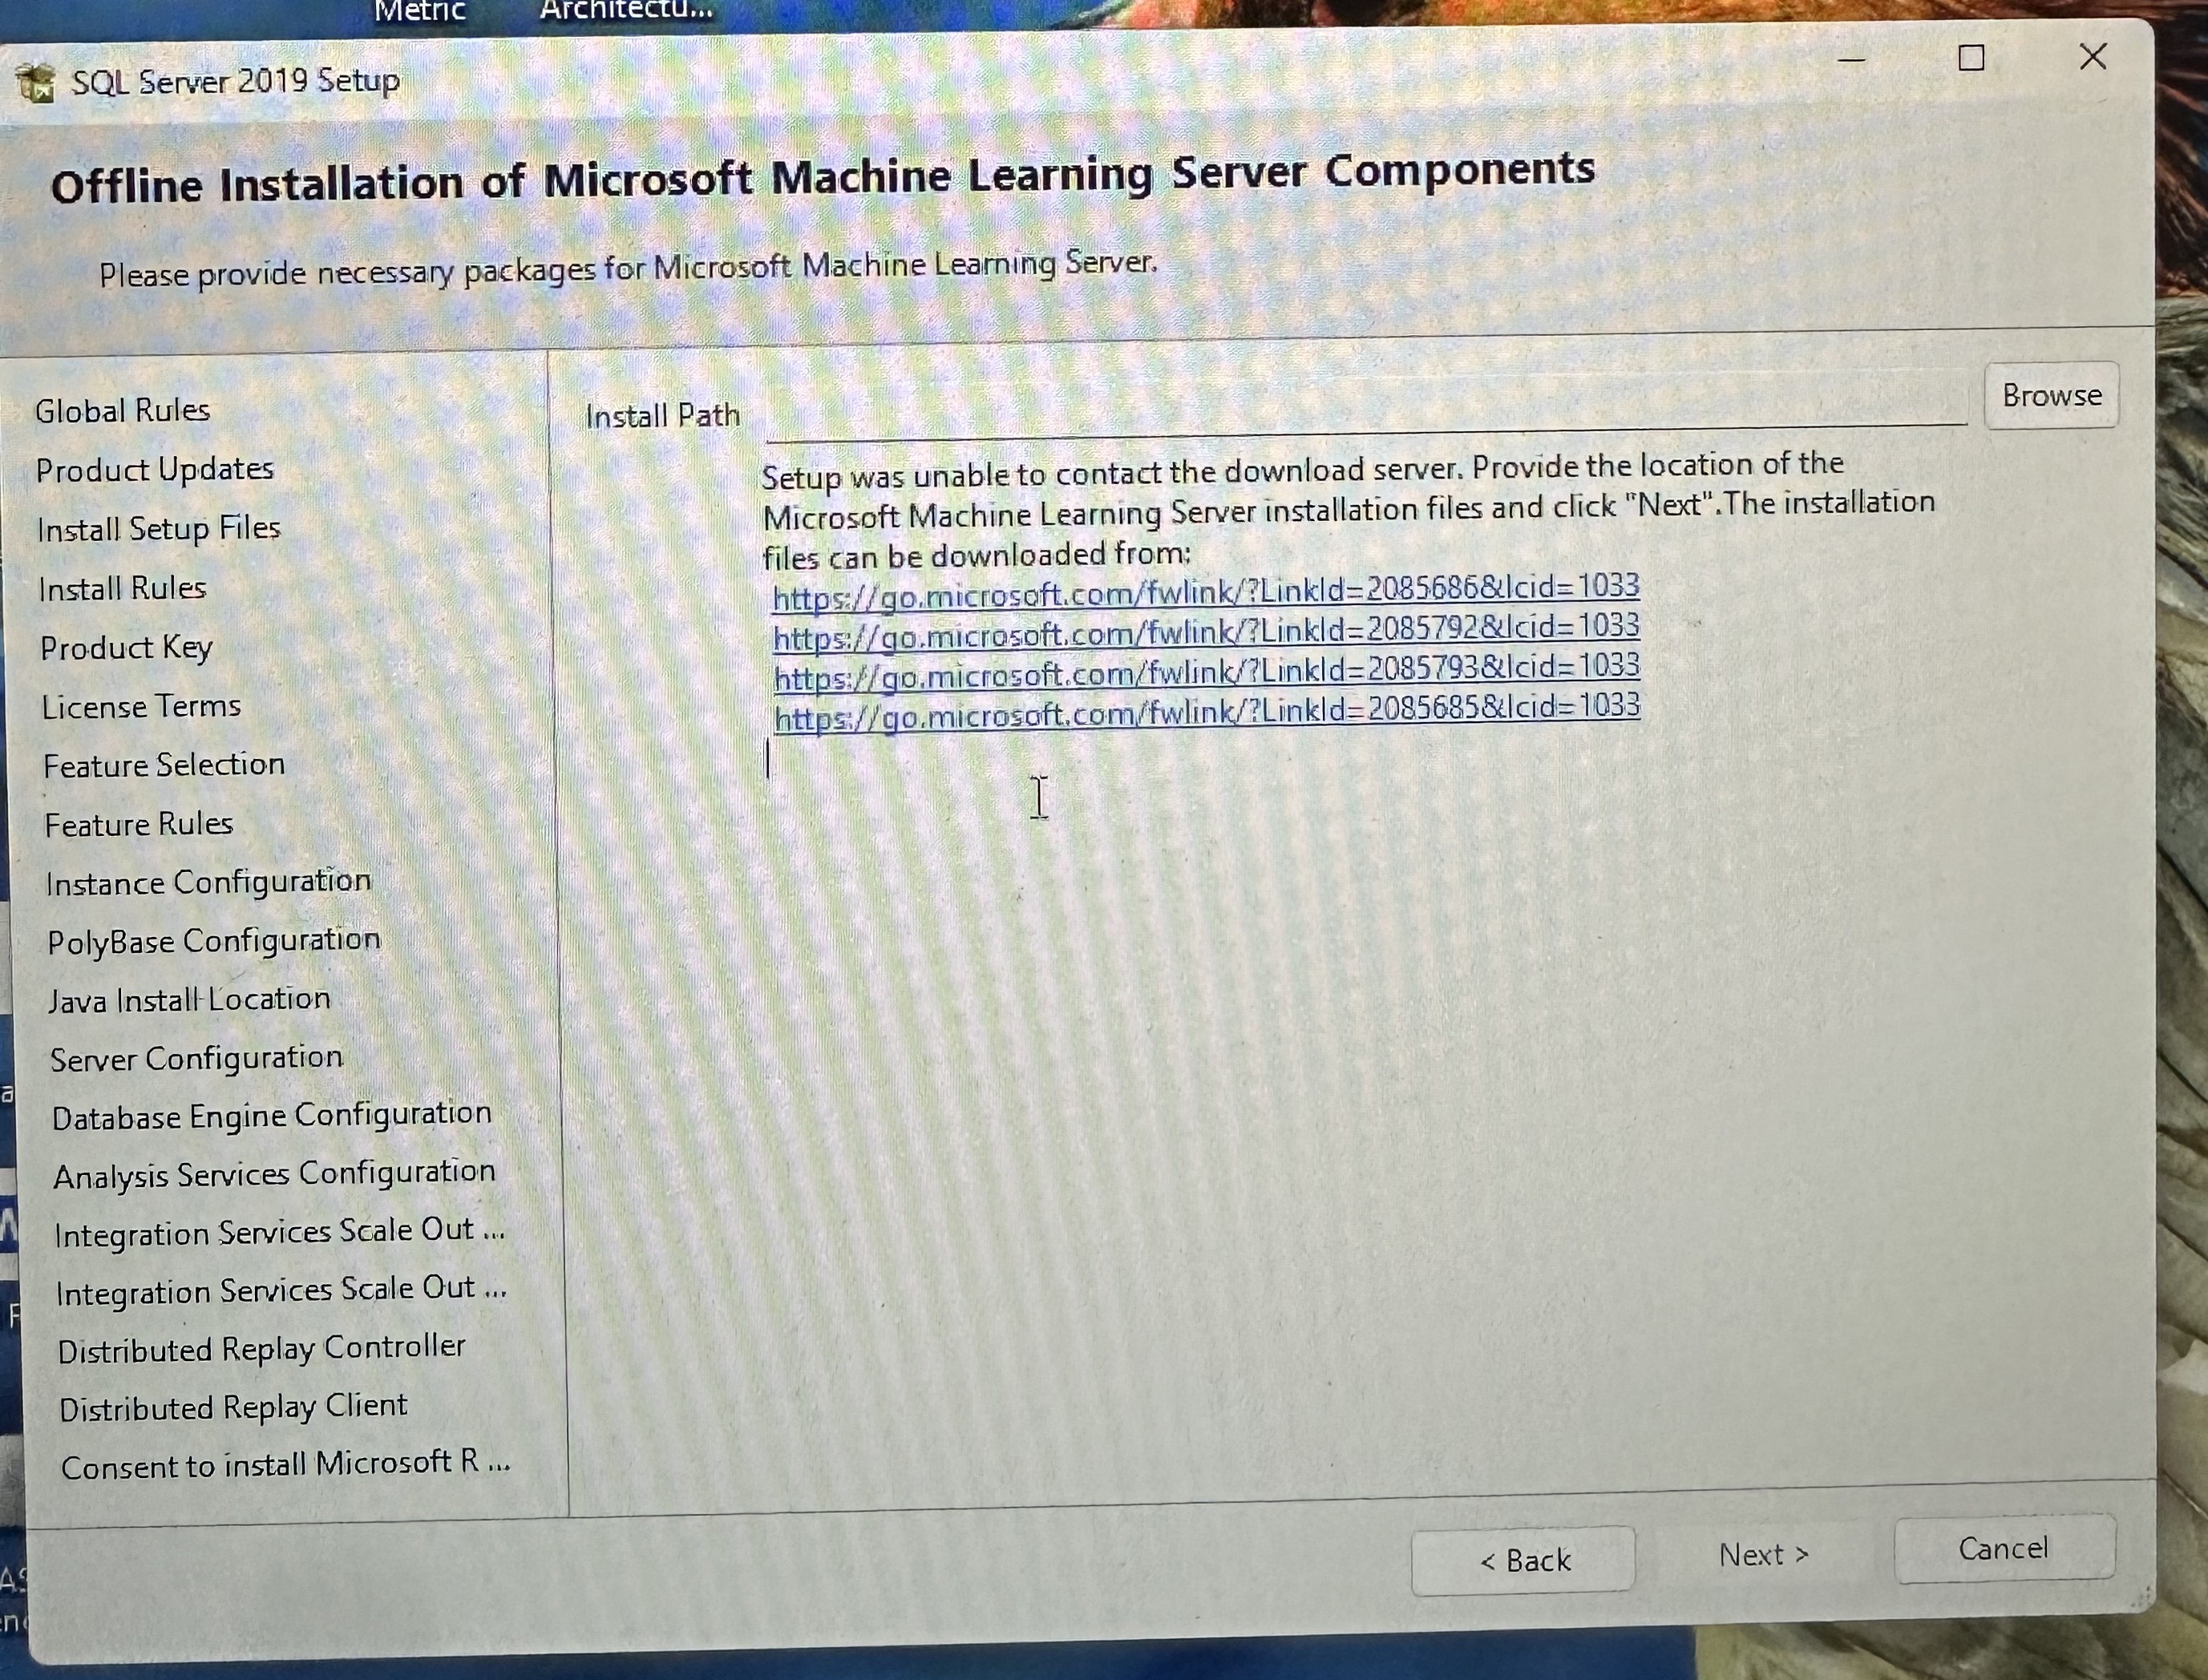Select License Terms step

tap(141, 706)
